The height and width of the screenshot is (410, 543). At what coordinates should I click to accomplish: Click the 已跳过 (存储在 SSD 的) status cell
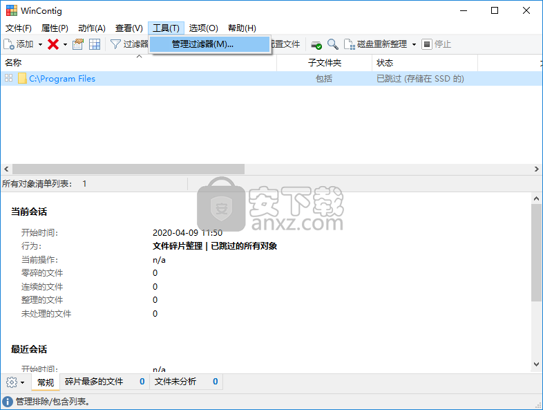click(420, 79)
